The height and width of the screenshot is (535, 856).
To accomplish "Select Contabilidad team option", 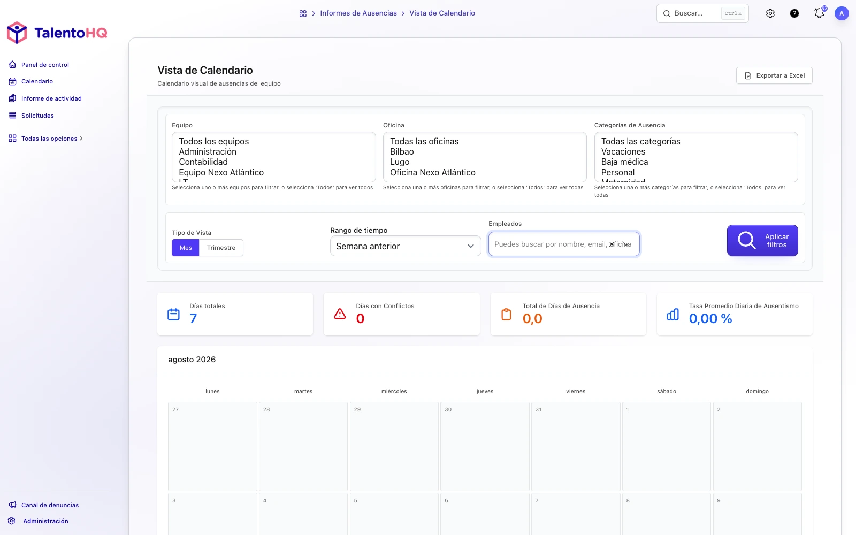I will [273, 162].
